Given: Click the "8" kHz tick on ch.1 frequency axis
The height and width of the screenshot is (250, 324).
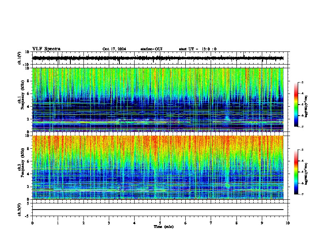Looking at the screenshot, I should 29,81.
